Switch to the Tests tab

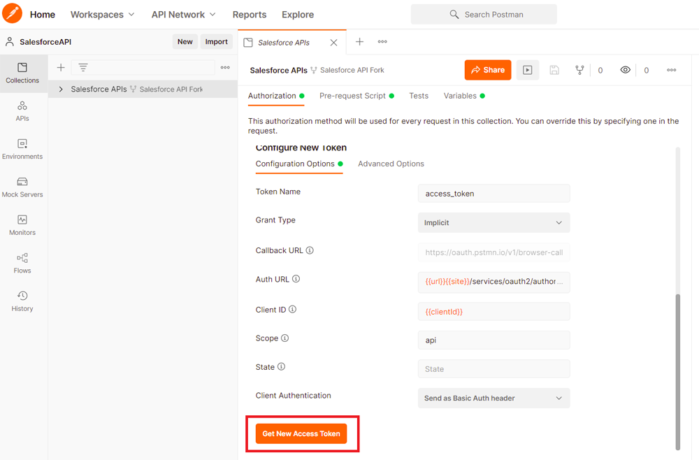419,96
